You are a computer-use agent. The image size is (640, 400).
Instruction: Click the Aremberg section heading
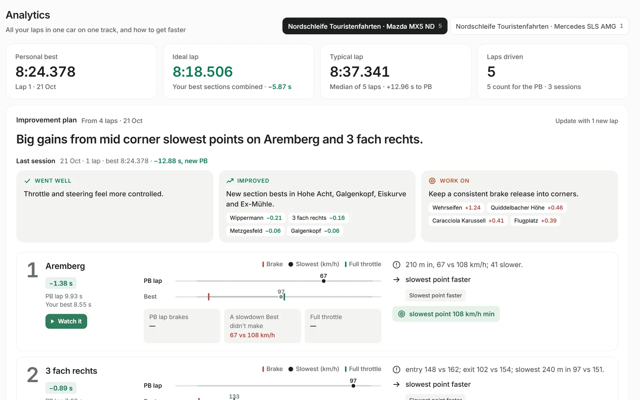(65, 266)
